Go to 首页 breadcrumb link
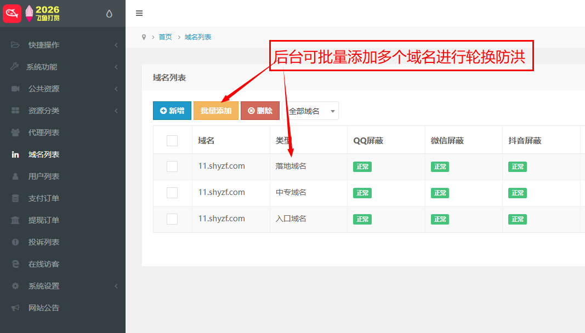Viewport: 585px width, 333px height. tap(165, 37)
